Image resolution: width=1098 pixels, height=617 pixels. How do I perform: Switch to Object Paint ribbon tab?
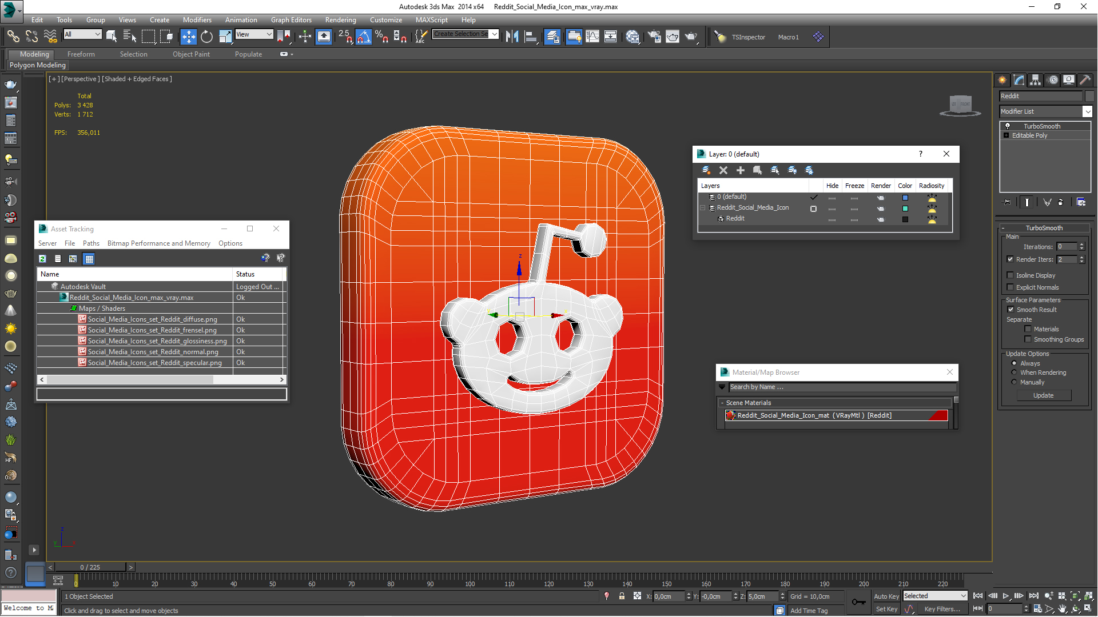click(191, 54)
